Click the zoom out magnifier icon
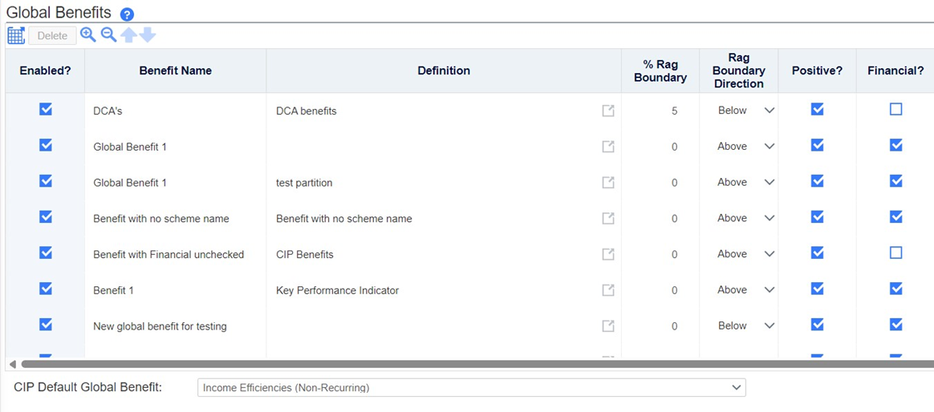The width and height of the screenshot is (934, 412). [x=108, y=35]
